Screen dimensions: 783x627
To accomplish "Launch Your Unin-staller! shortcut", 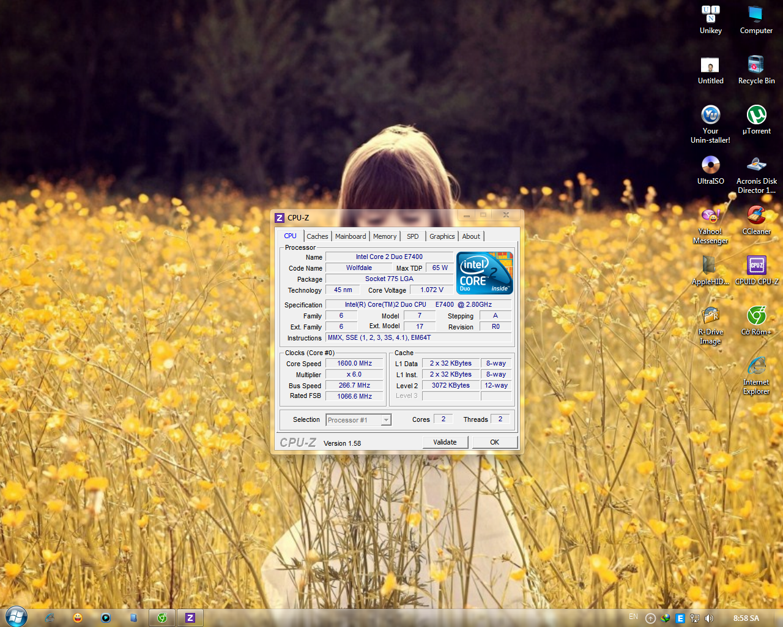I will [710, 124].
